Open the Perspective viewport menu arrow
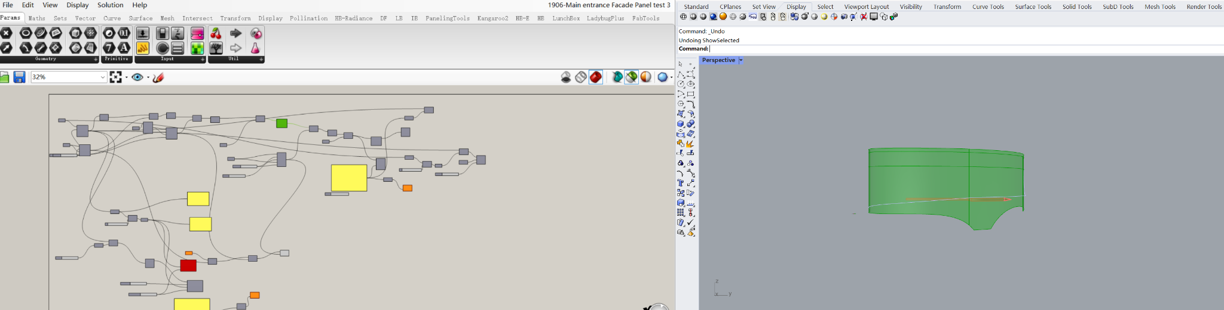The image size is (1224, 310). tap(741, 60)
